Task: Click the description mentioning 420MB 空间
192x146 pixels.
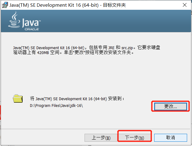Action: [x=87, y=50]
